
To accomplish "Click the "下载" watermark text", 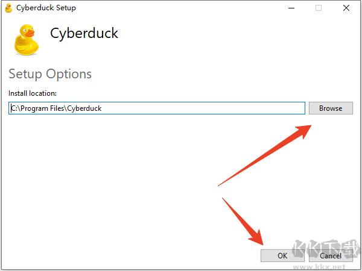I will [x=338, y=249].
